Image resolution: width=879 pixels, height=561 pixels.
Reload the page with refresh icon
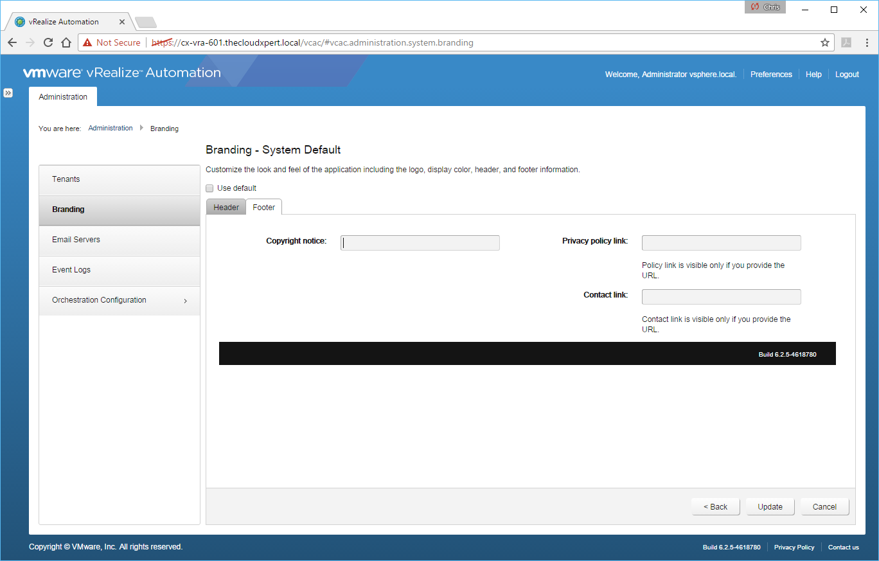(48, 42)
